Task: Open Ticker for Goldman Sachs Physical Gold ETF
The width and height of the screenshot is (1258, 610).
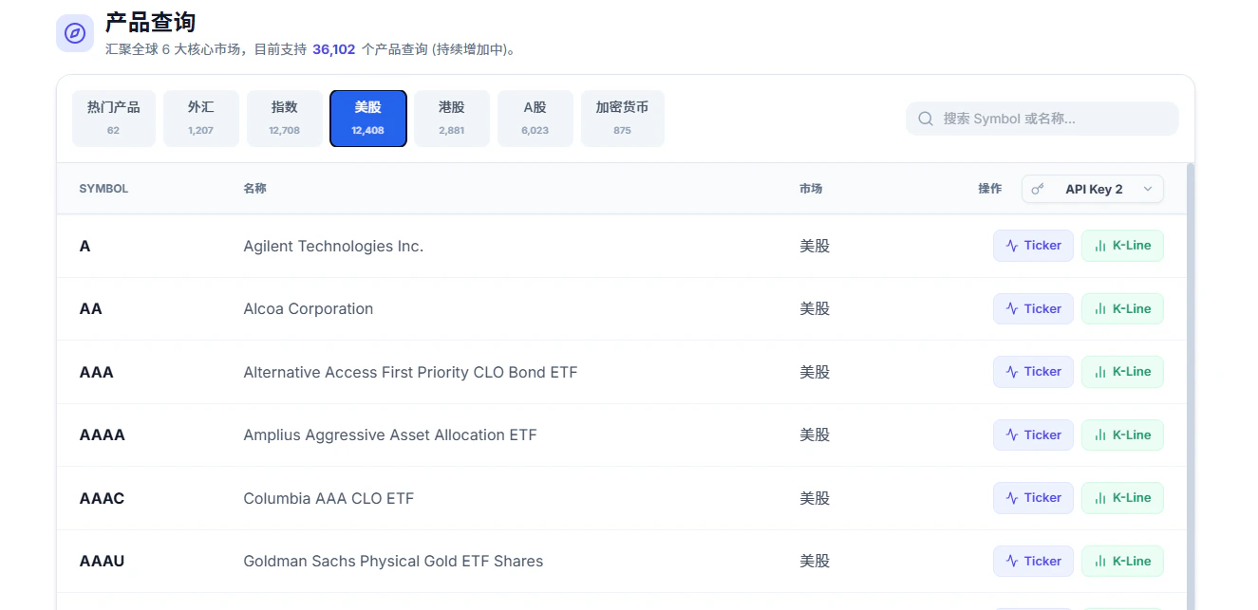Action: 1034,561
